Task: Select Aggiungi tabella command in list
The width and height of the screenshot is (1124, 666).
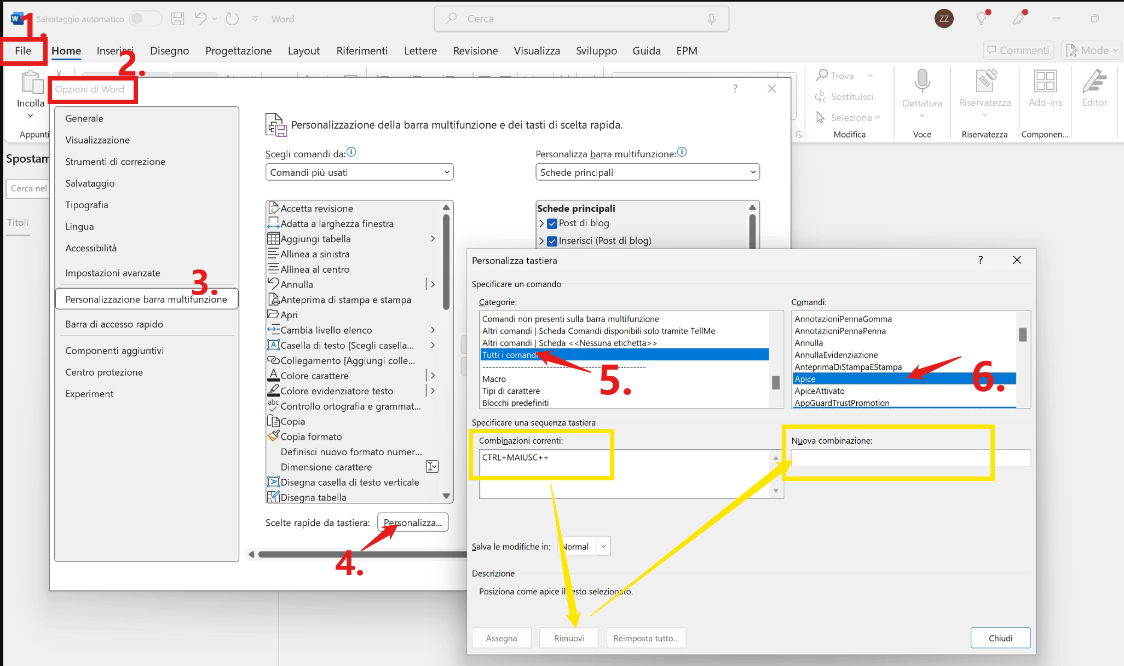Action: pyautogui.click(x=354, y=239)
